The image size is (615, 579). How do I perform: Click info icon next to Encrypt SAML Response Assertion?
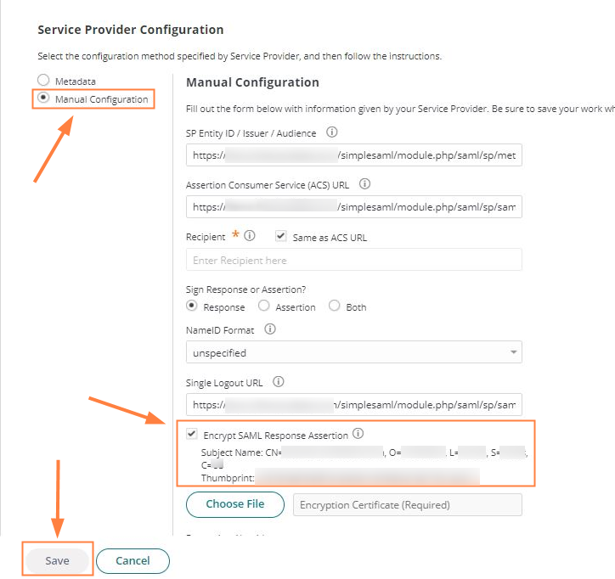(358, 434)
